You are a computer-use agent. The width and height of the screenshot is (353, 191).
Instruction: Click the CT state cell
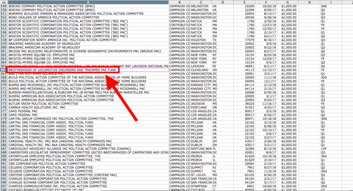[x=223, y=186]
